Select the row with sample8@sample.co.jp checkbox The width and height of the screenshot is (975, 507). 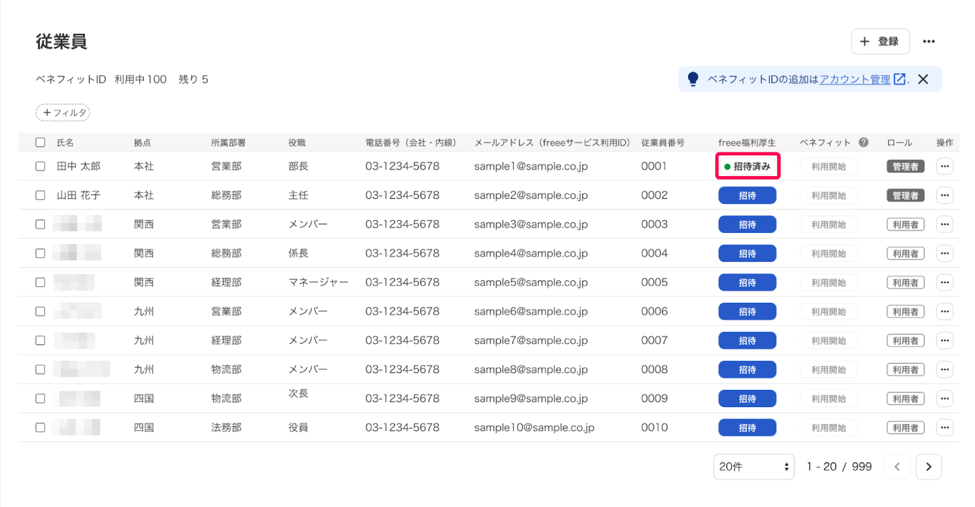coord(40,370)
